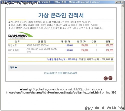This screenshot has height=111, width=125.
Task: Click the 300,000 원 average sum text
Action: click(x=72, y=59)
